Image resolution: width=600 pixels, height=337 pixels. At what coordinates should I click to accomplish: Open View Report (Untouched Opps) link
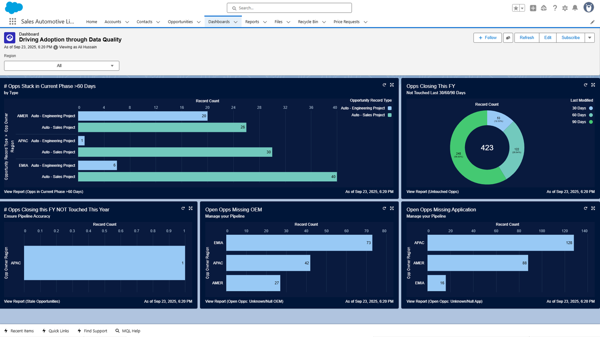click(x=432, y=192)
